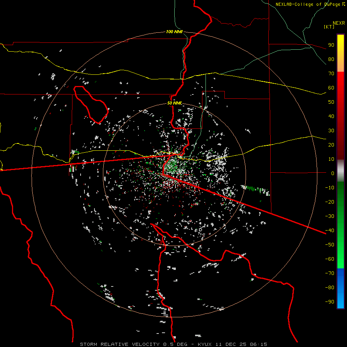347x347 pixels.
Task: Click the -60 value on velocity scale
Action: [330, 259]
